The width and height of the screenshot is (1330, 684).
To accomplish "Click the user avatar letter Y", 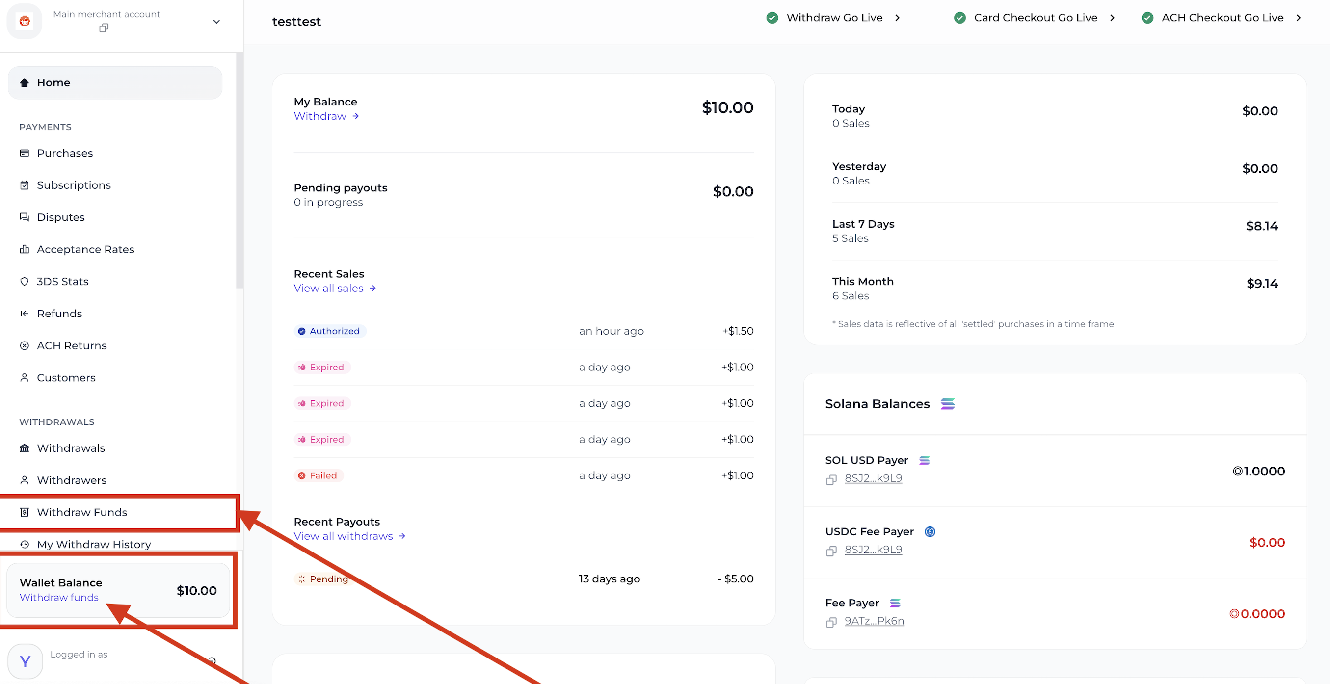I will point(25,661).
